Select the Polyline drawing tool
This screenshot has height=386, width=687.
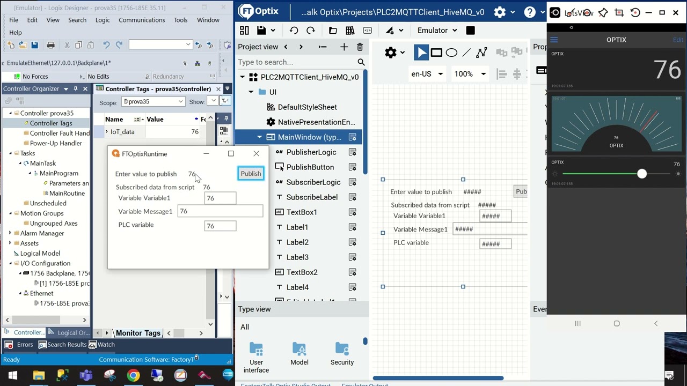481,53
